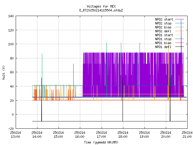Click the x-axis tick label 250214 17:00
Viewport: 193px width, 145px height.
[101, 135]
